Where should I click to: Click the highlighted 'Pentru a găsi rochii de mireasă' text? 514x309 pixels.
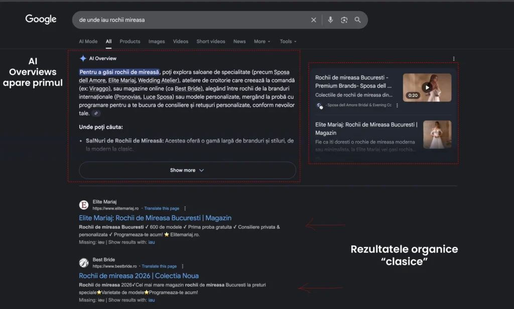point(119,72)
